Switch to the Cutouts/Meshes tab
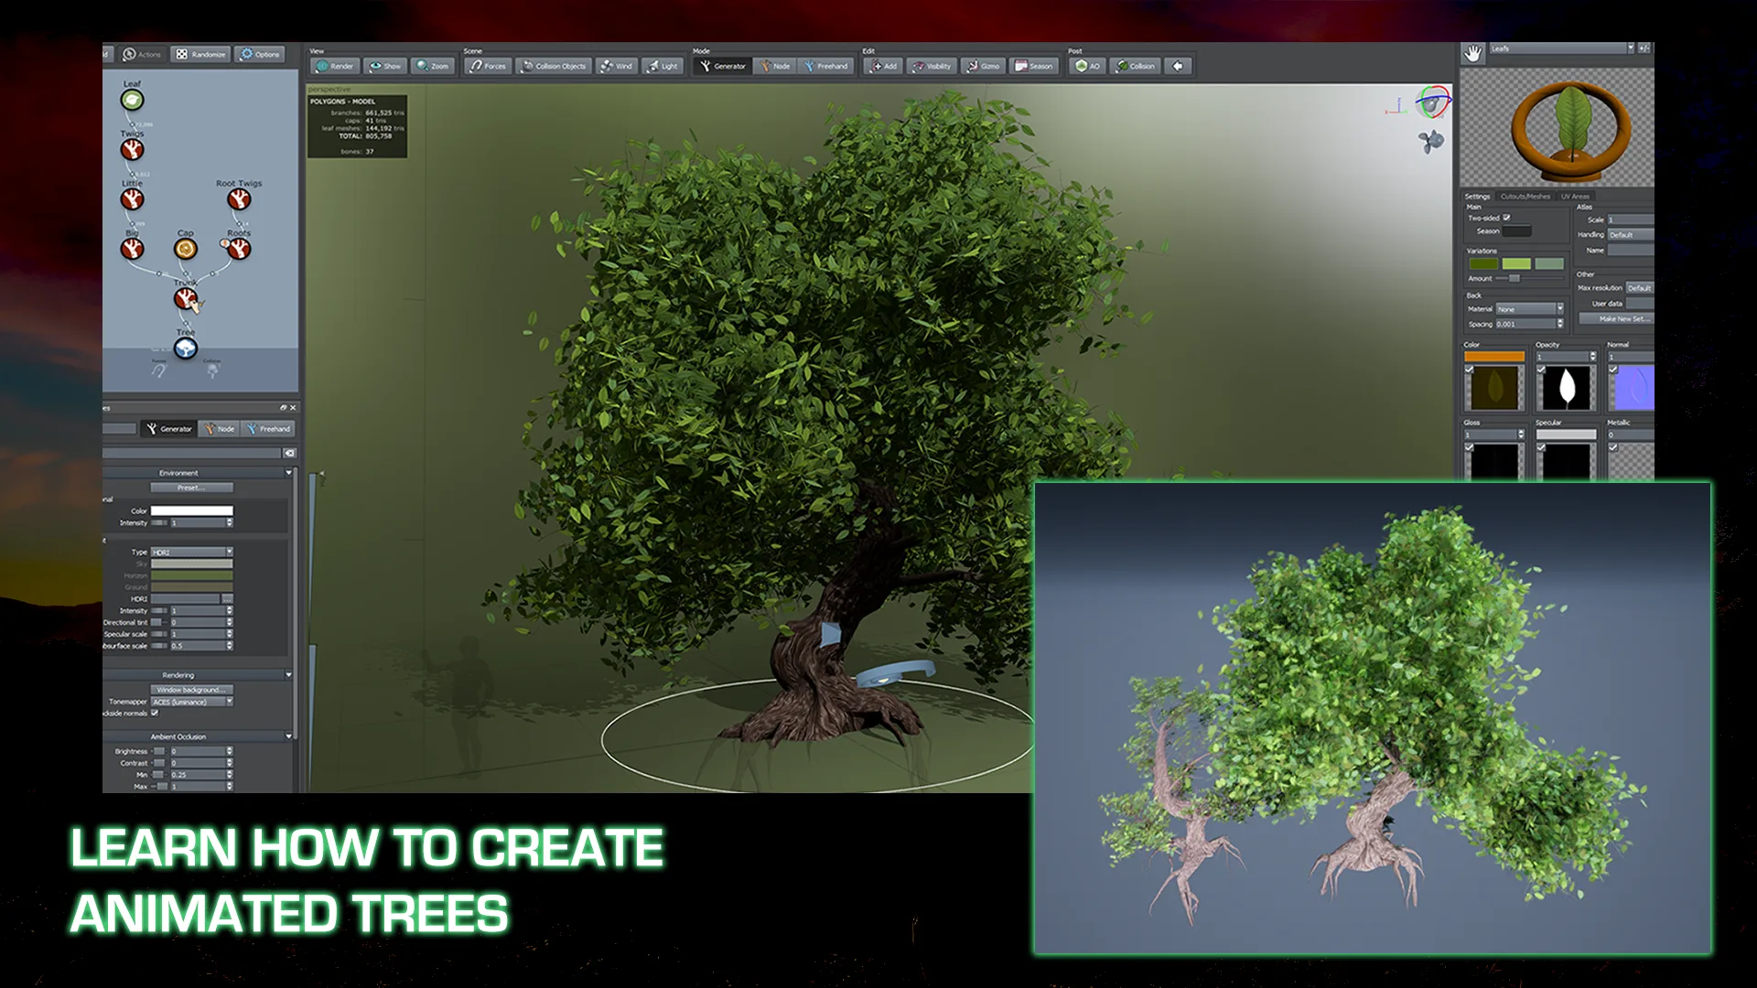This screenshot has height=988, width=1757. 1525,197
